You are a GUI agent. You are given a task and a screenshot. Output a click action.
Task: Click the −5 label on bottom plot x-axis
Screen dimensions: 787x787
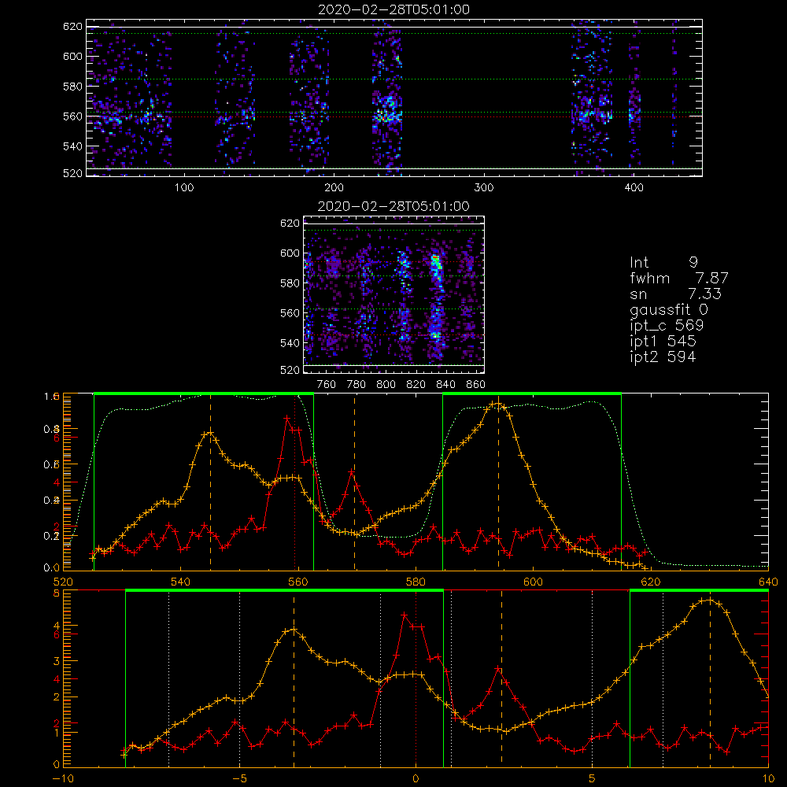point(239,779)
